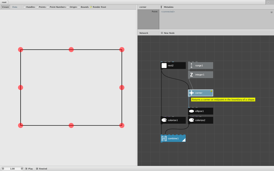274x171 pixels.
Task: Click the Rewind button label
Action: point(43,169)
